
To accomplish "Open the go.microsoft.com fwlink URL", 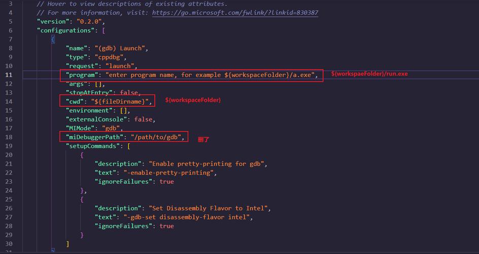I will pyautogui.click(x=235, y=13).
